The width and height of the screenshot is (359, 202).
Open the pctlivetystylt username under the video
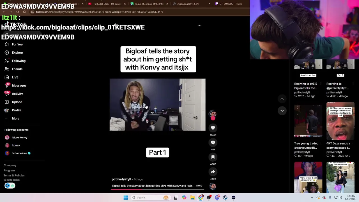pos(121,179)
